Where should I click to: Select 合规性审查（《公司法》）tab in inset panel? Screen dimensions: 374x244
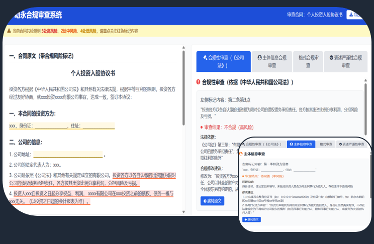262,144
